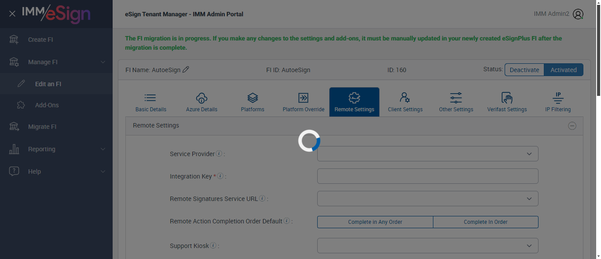Switch to the Platforms tab label
The height and width of the screenshot is (259, 601).
253,109
